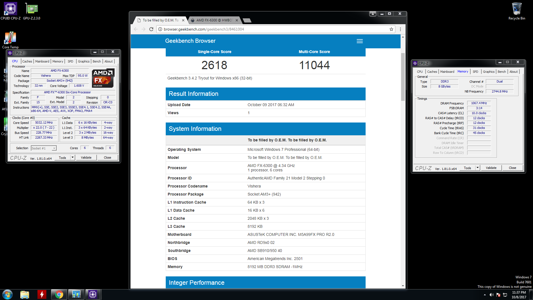Click the scrollbar down arrow in Chrome
This screenshot has width=533, height=300.
coord(403,286)
